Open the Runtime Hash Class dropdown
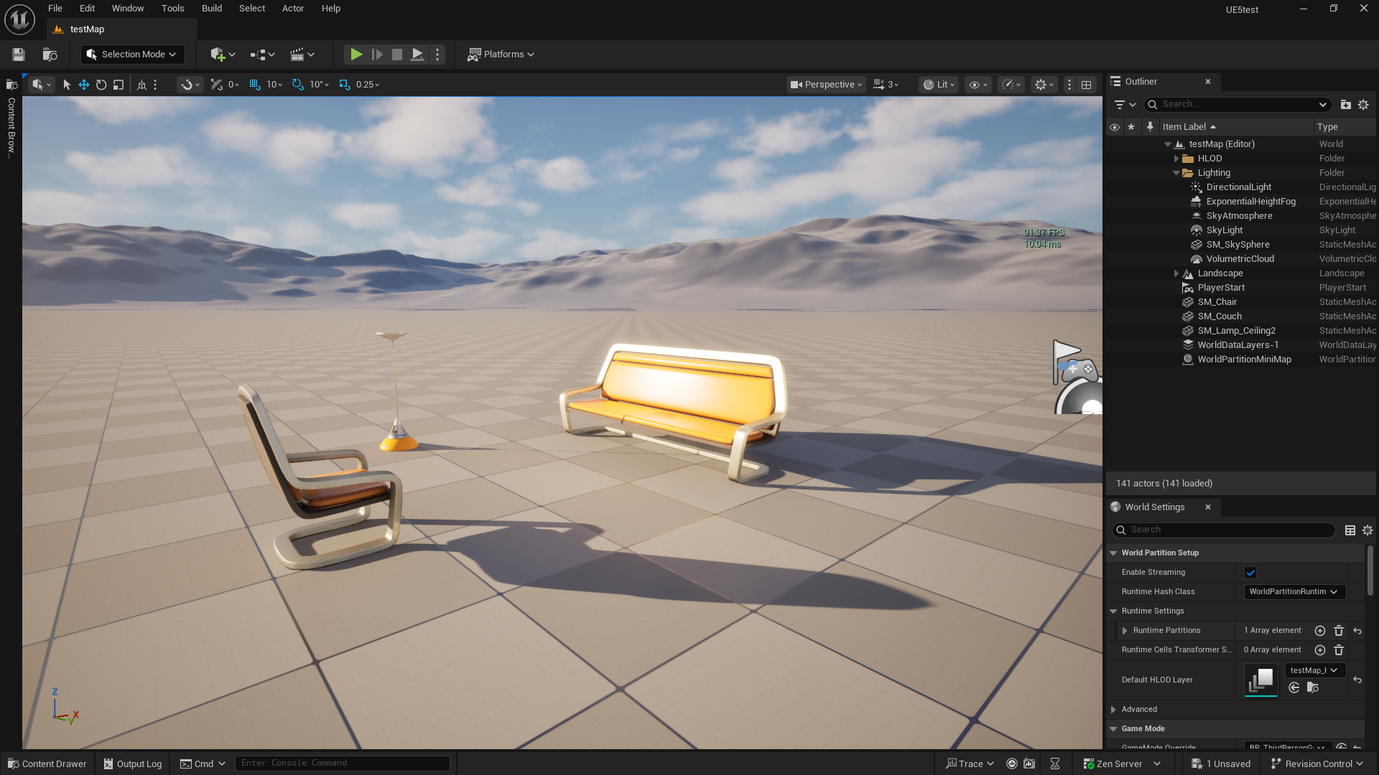This screenshot has height=775, width=1379. tap(1294, 592)
